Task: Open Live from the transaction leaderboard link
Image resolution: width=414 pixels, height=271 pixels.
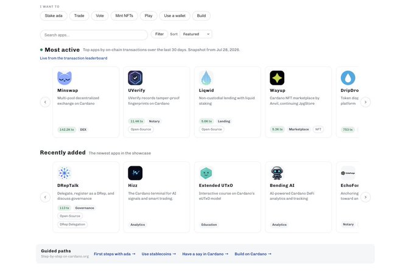Action: click(74, 58)
